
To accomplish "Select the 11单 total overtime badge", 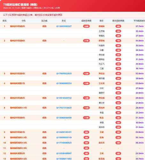I will [86, 118].
